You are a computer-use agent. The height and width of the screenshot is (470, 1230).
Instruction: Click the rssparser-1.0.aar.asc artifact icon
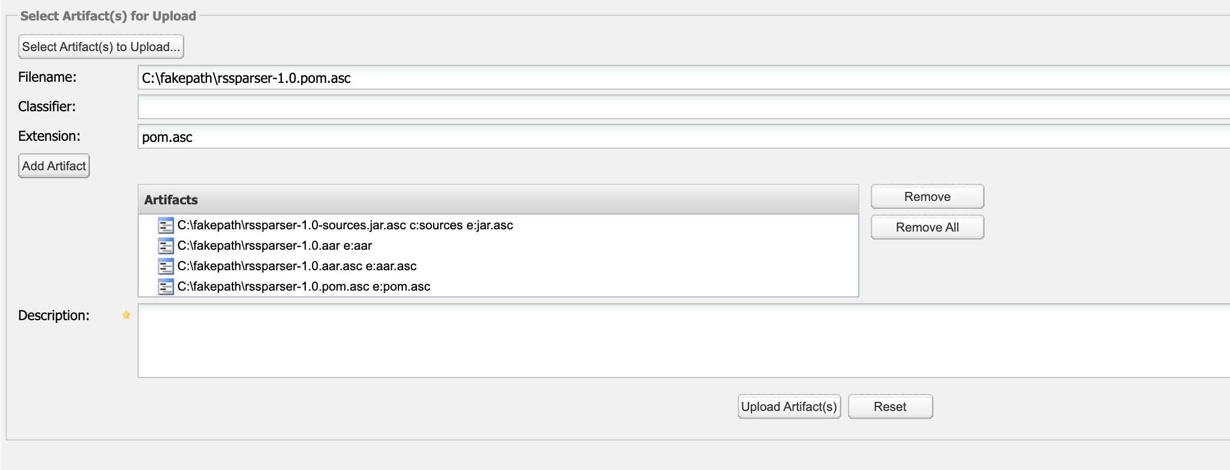point(165,266)
